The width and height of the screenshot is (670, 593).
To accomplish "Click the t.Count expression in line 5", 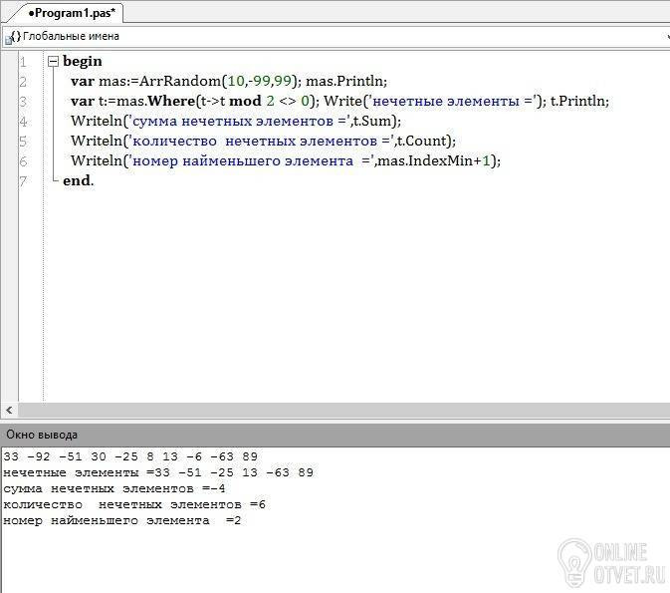I will point(425,141).
